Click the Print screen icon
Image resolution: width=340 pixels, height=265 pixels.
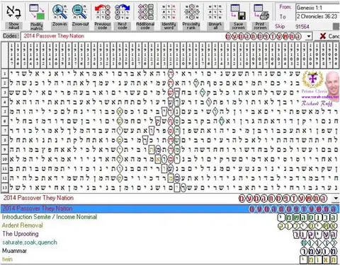coord(261,12)
